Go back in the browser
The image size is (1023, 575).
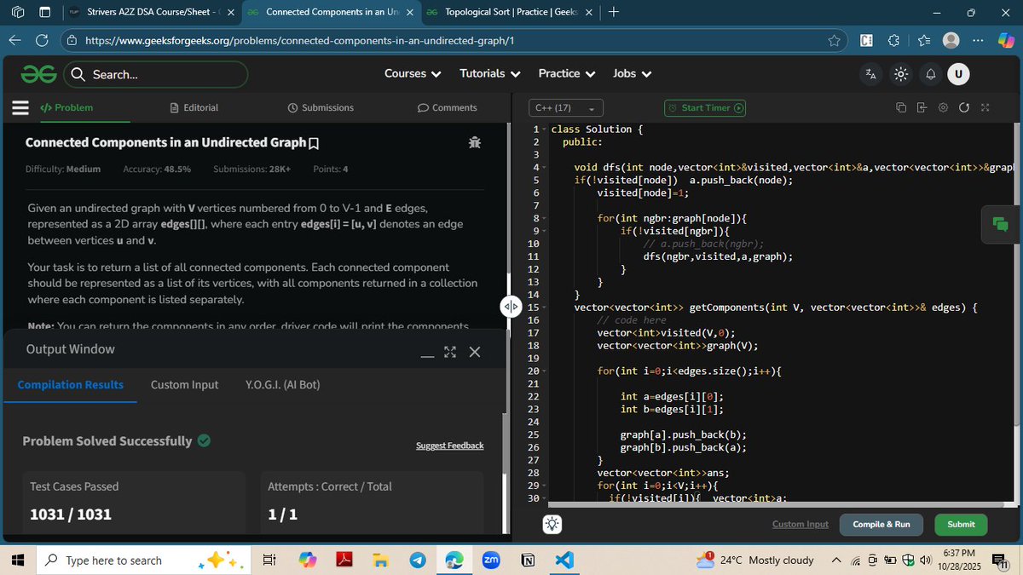14,40
